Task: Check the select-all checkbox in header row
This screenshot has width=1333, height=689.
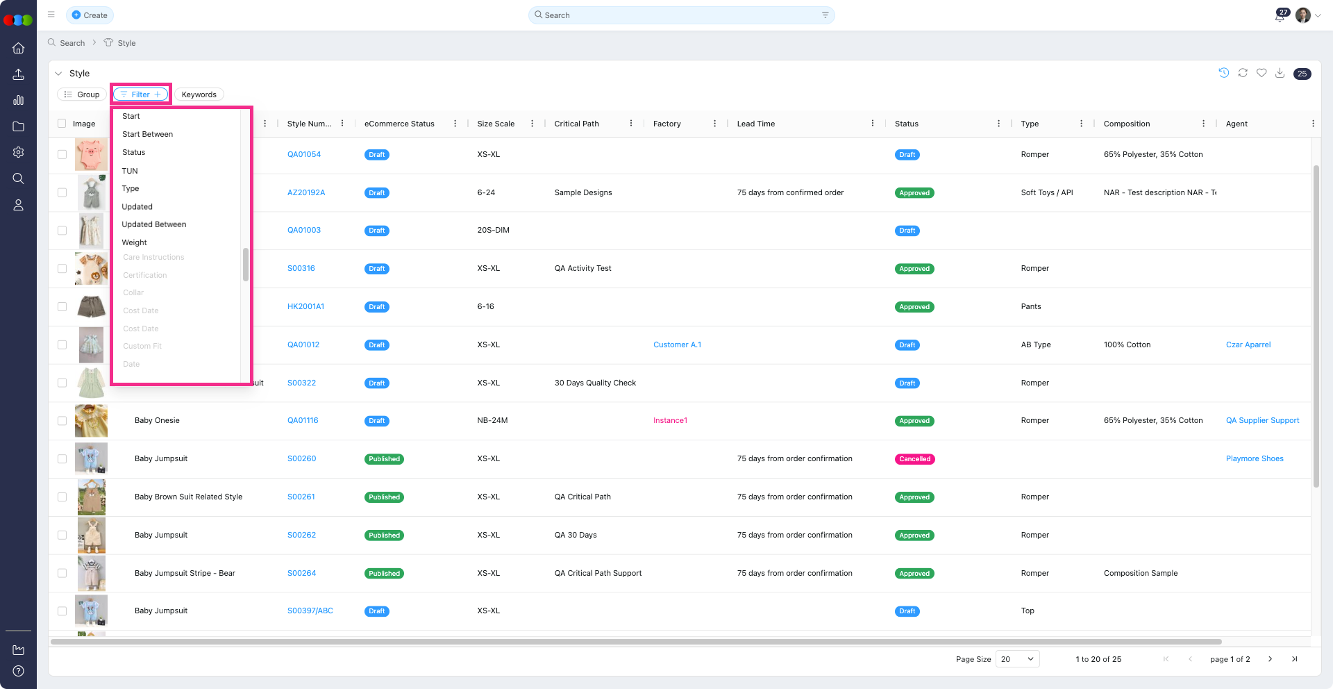Action: [x=62, y=123]
